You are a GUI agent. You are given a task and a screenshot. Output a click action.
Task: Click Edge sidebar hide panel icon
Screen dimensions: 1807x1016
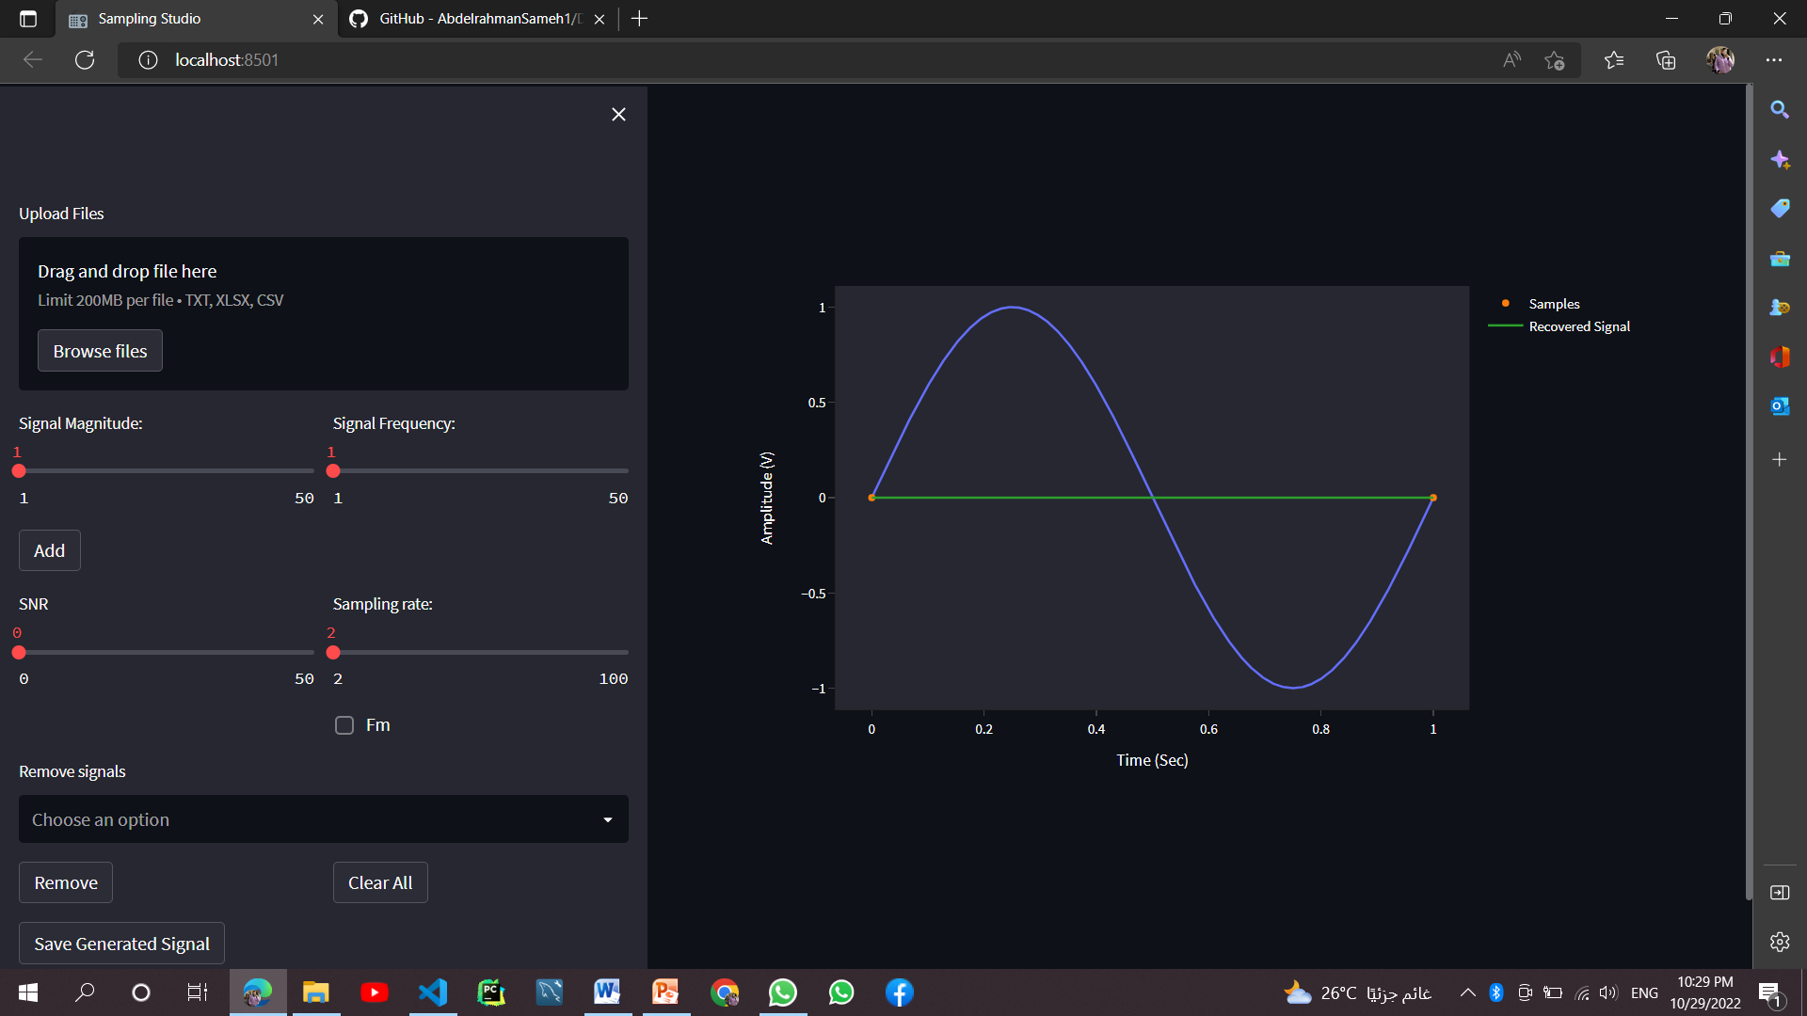(1780, 893)
